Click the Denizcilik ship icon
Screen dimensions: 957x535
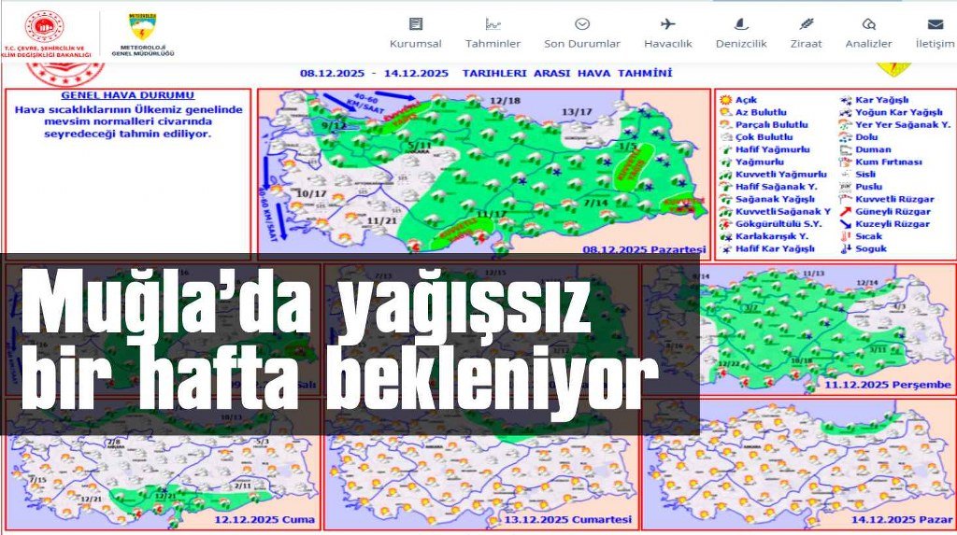pos(741,24)
